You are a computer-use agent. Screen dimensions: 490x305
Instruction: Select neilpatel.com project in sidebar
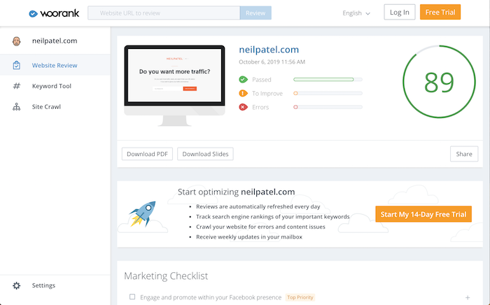(x=55, y=41)
